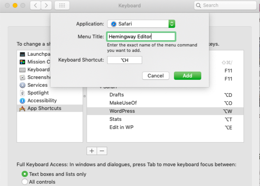Click the ⌥W shortcut for WordPress
The width and height of the screenshot is (260, 186).
coord(228,111)
